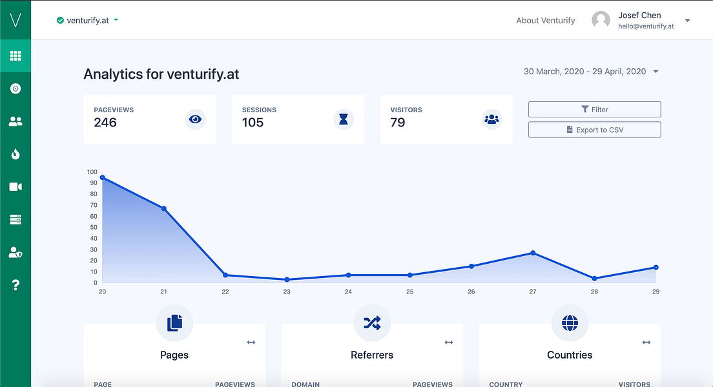Viewport: 713px width, 387px height.
Task: Click the hourglass icon on Sessions card
Action: 344,119
